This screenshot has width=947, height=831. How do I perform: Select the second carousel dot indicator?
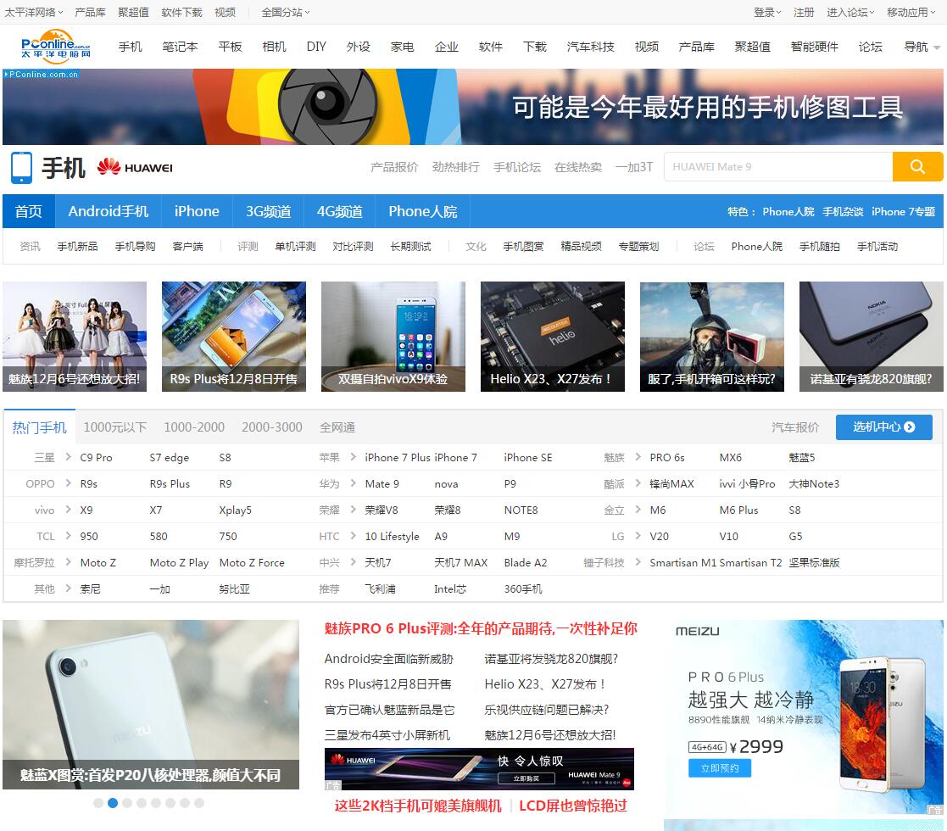[x=113, y=803]
